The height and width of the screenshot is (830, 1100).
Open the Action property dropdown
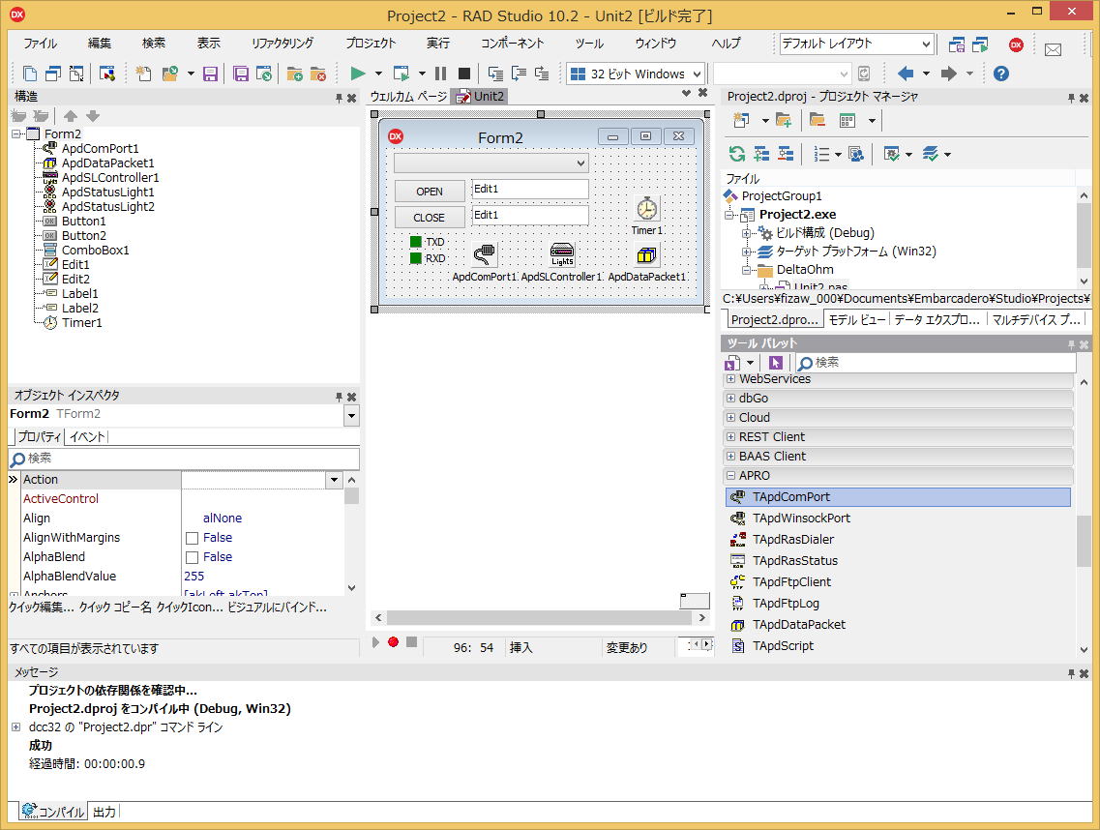click(334, 480)
